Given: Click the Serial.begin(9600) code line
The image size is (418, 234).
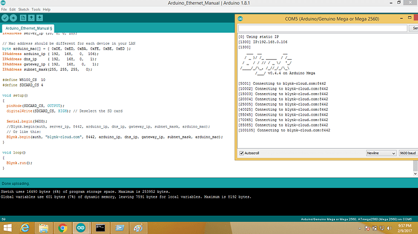Looking at the screenshot, I should [x=27, y=122].
